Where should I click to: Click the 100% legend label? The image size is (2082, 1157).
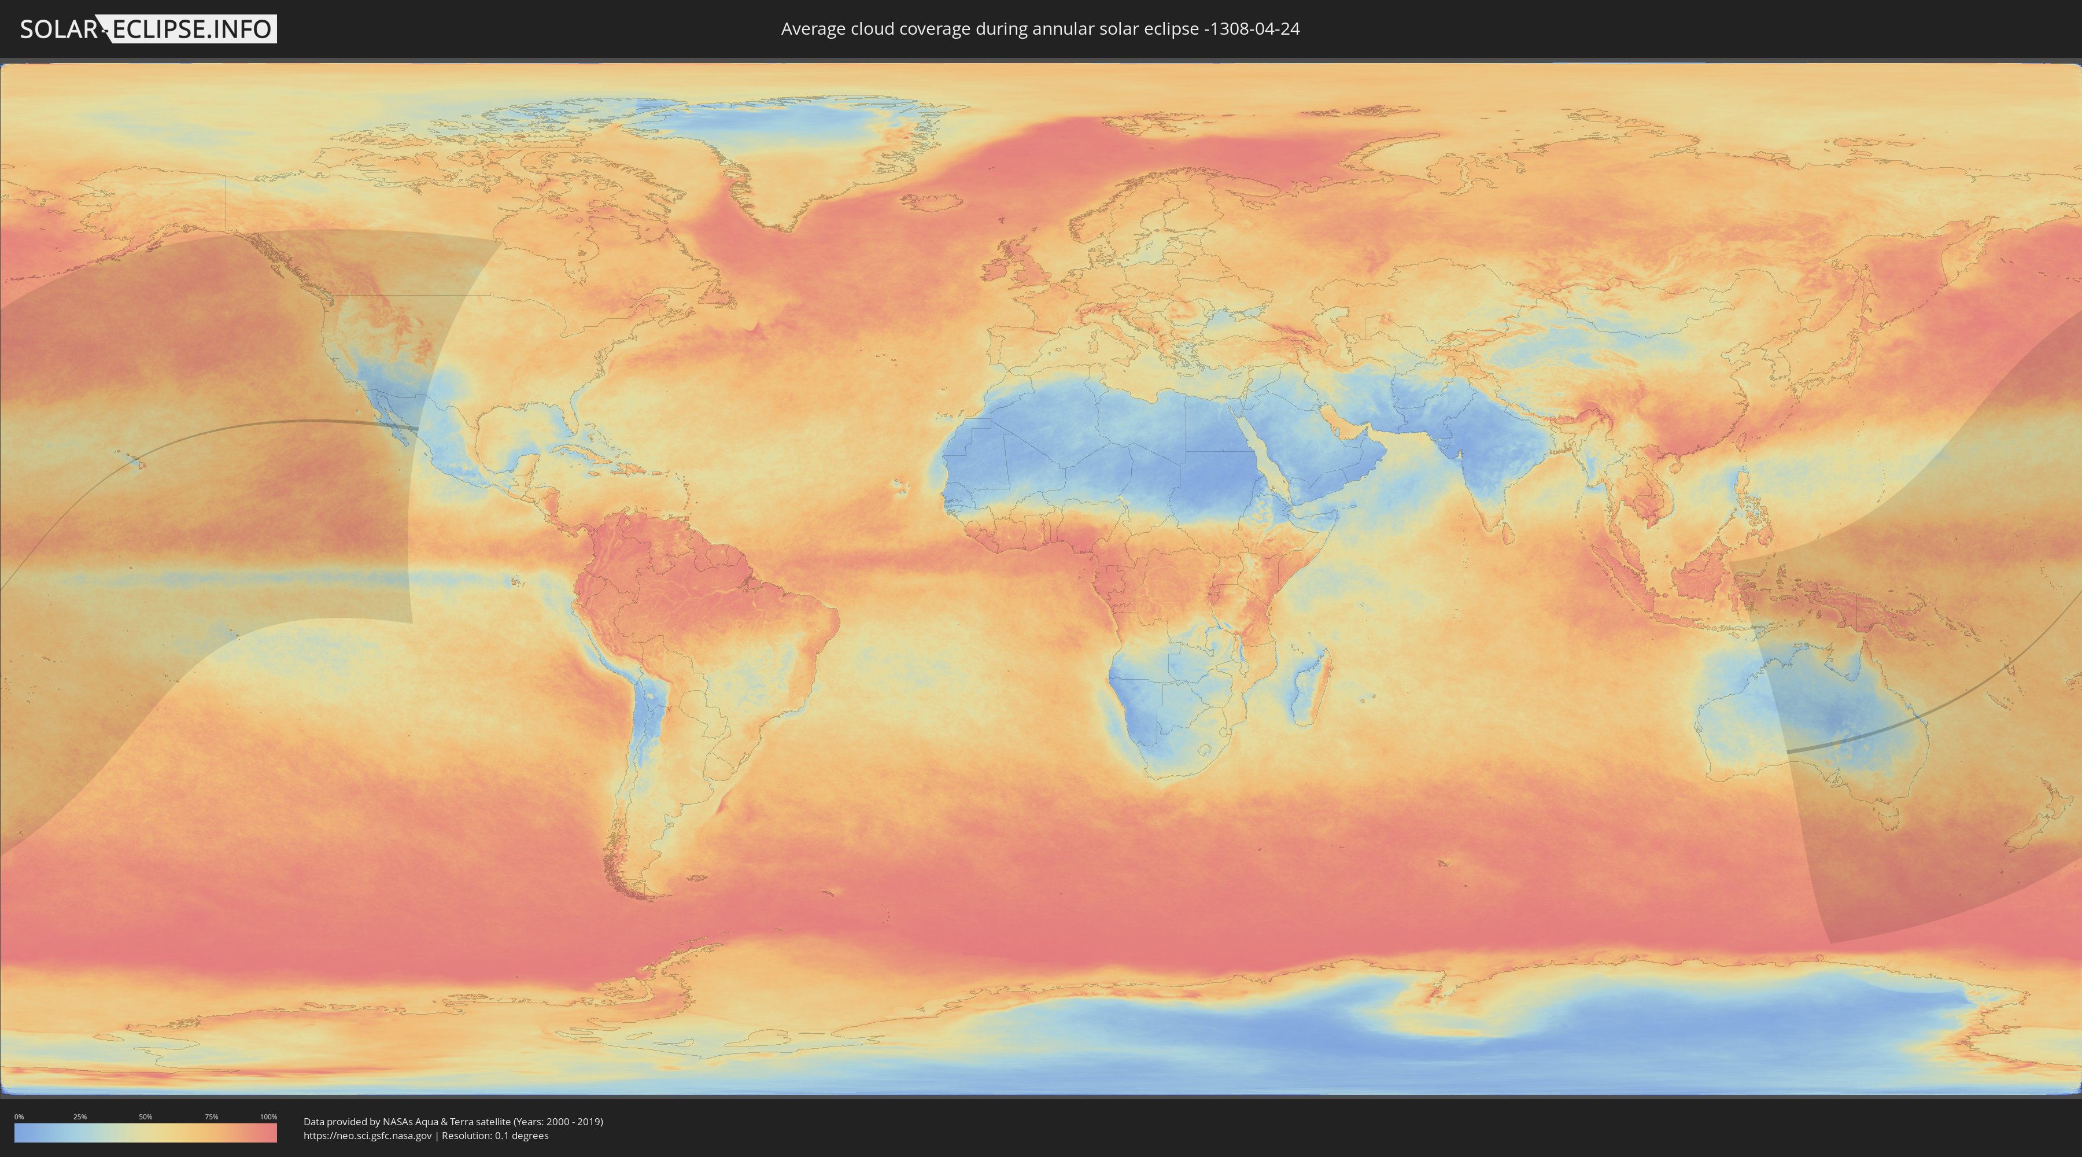point(268,1117)
